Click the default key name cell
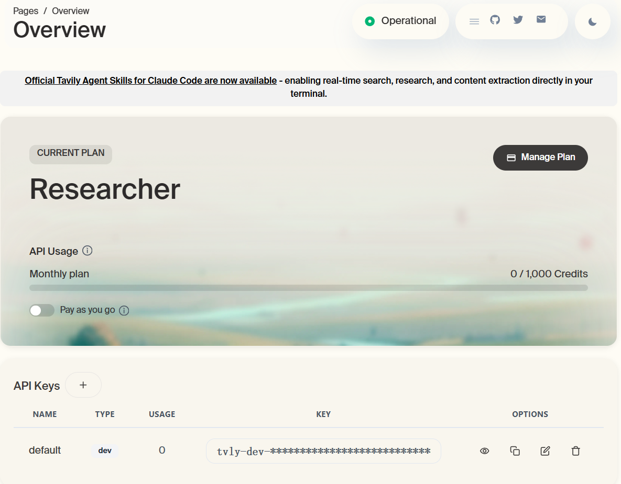This screenshot has height=484, width=621. 45,451
